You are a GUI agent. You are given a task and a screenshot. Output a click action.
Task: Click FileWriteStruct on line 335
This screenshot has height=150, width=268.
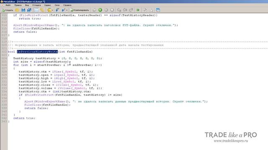point(40,95)
